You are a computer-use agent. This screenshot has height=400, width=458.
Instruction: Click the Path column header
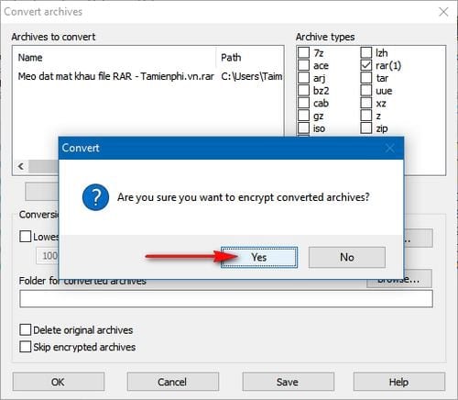coord(231,58)
